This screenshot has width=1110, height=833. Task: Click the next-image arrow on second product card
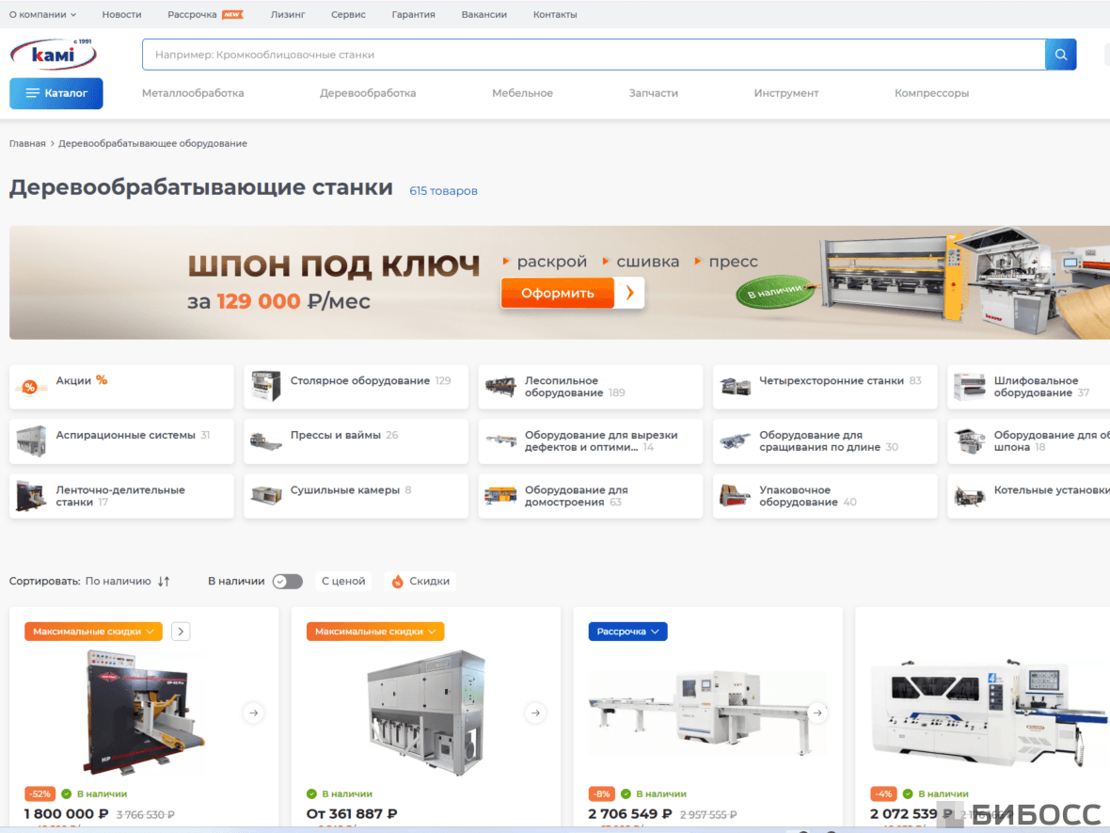coord(535,713)
